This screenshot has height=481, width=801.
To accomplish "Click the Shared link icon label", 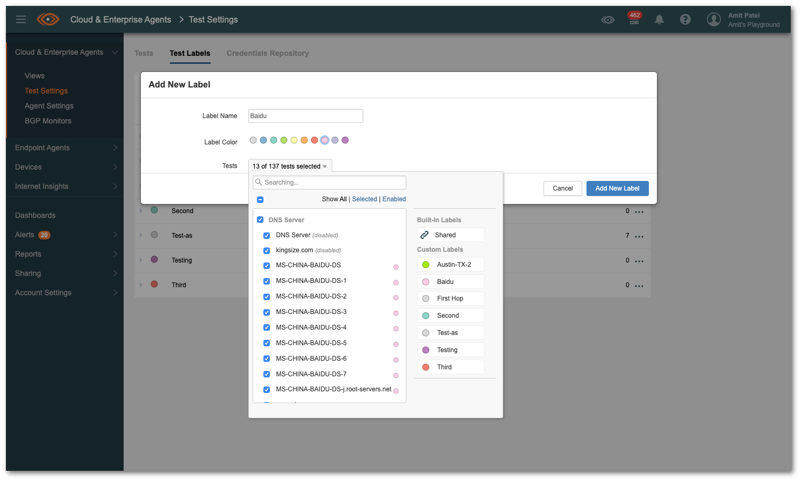I will [x=450, y=235].
